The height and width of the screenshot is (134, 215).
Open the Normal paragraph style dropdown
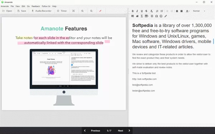[x=199, y=11]
